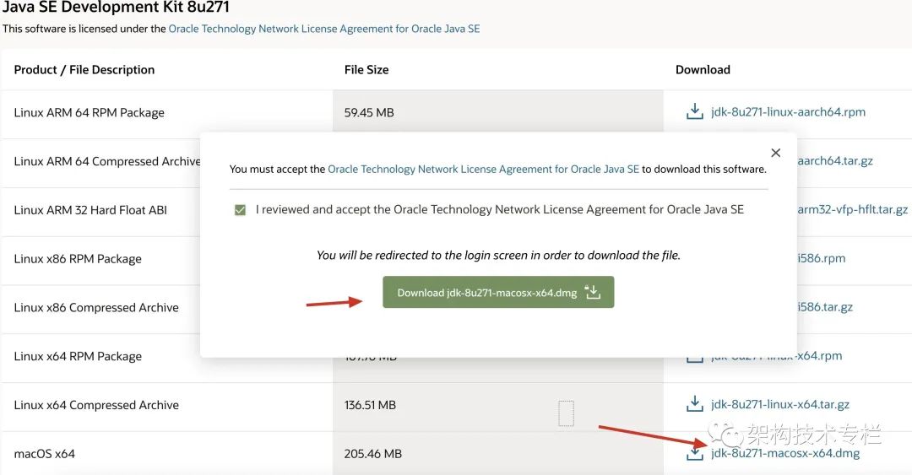Viewport: 912px width, 475px height.
Task: Click the download icon for jdk-8u271-macosx-x64.dmg
Action: point(694,453)
